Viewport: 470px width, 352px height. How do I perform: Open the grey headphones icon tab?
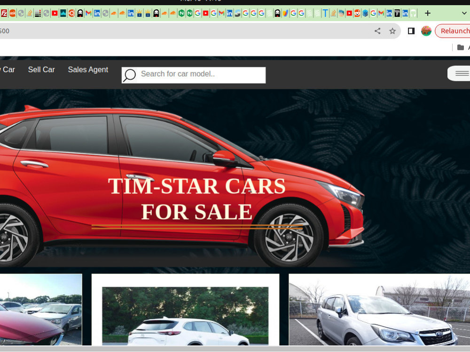click(x=413, y=13)
